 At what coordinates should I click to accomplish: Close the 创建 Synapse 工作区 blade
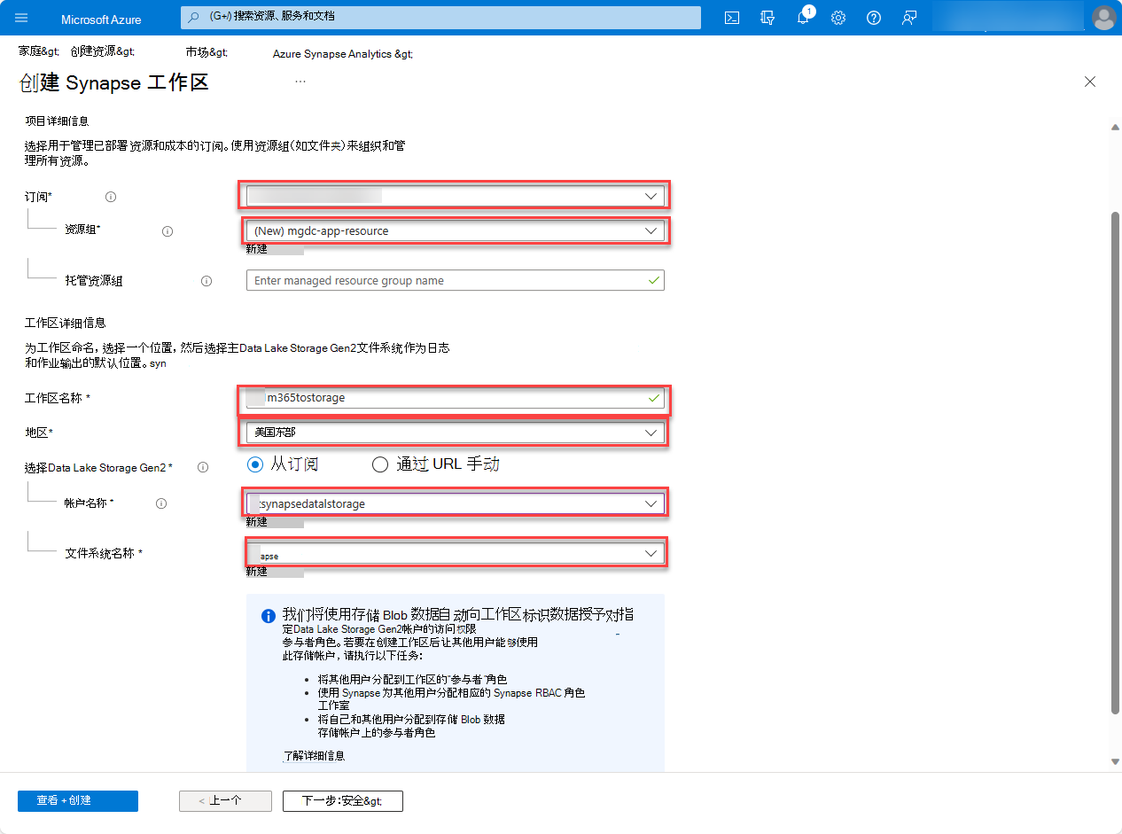click(x=1090, y=82)
